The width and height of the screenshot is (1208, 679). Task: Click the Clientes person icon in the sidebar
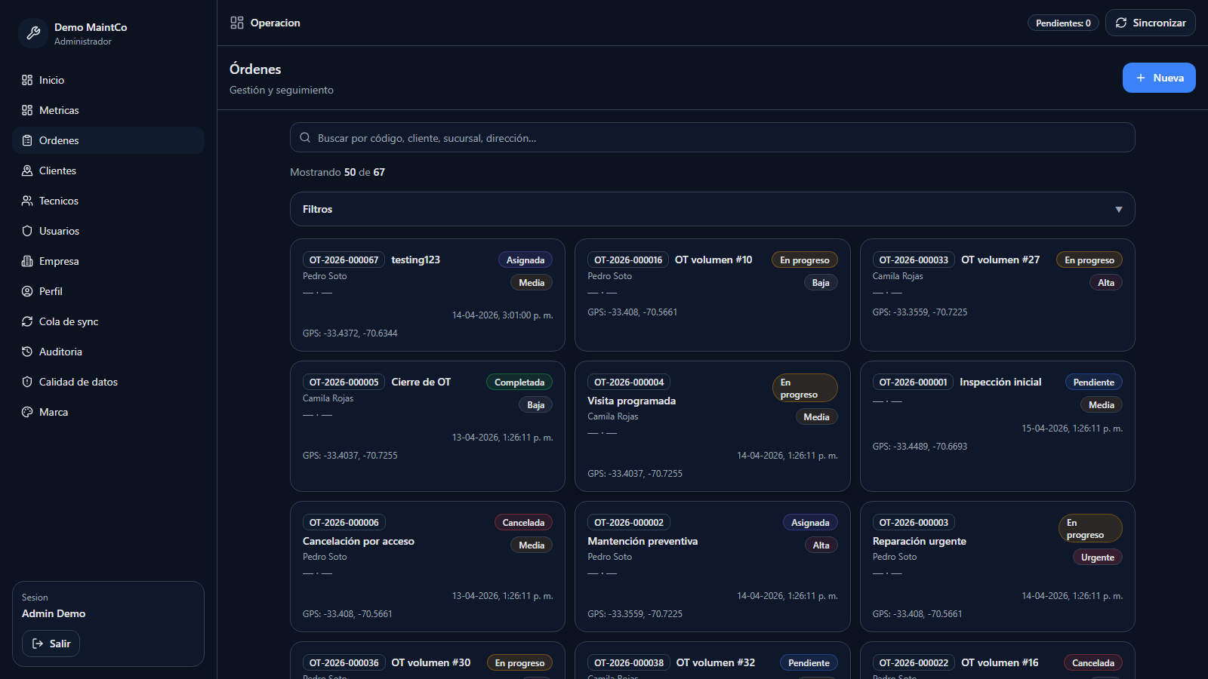(x=27, y=171)
